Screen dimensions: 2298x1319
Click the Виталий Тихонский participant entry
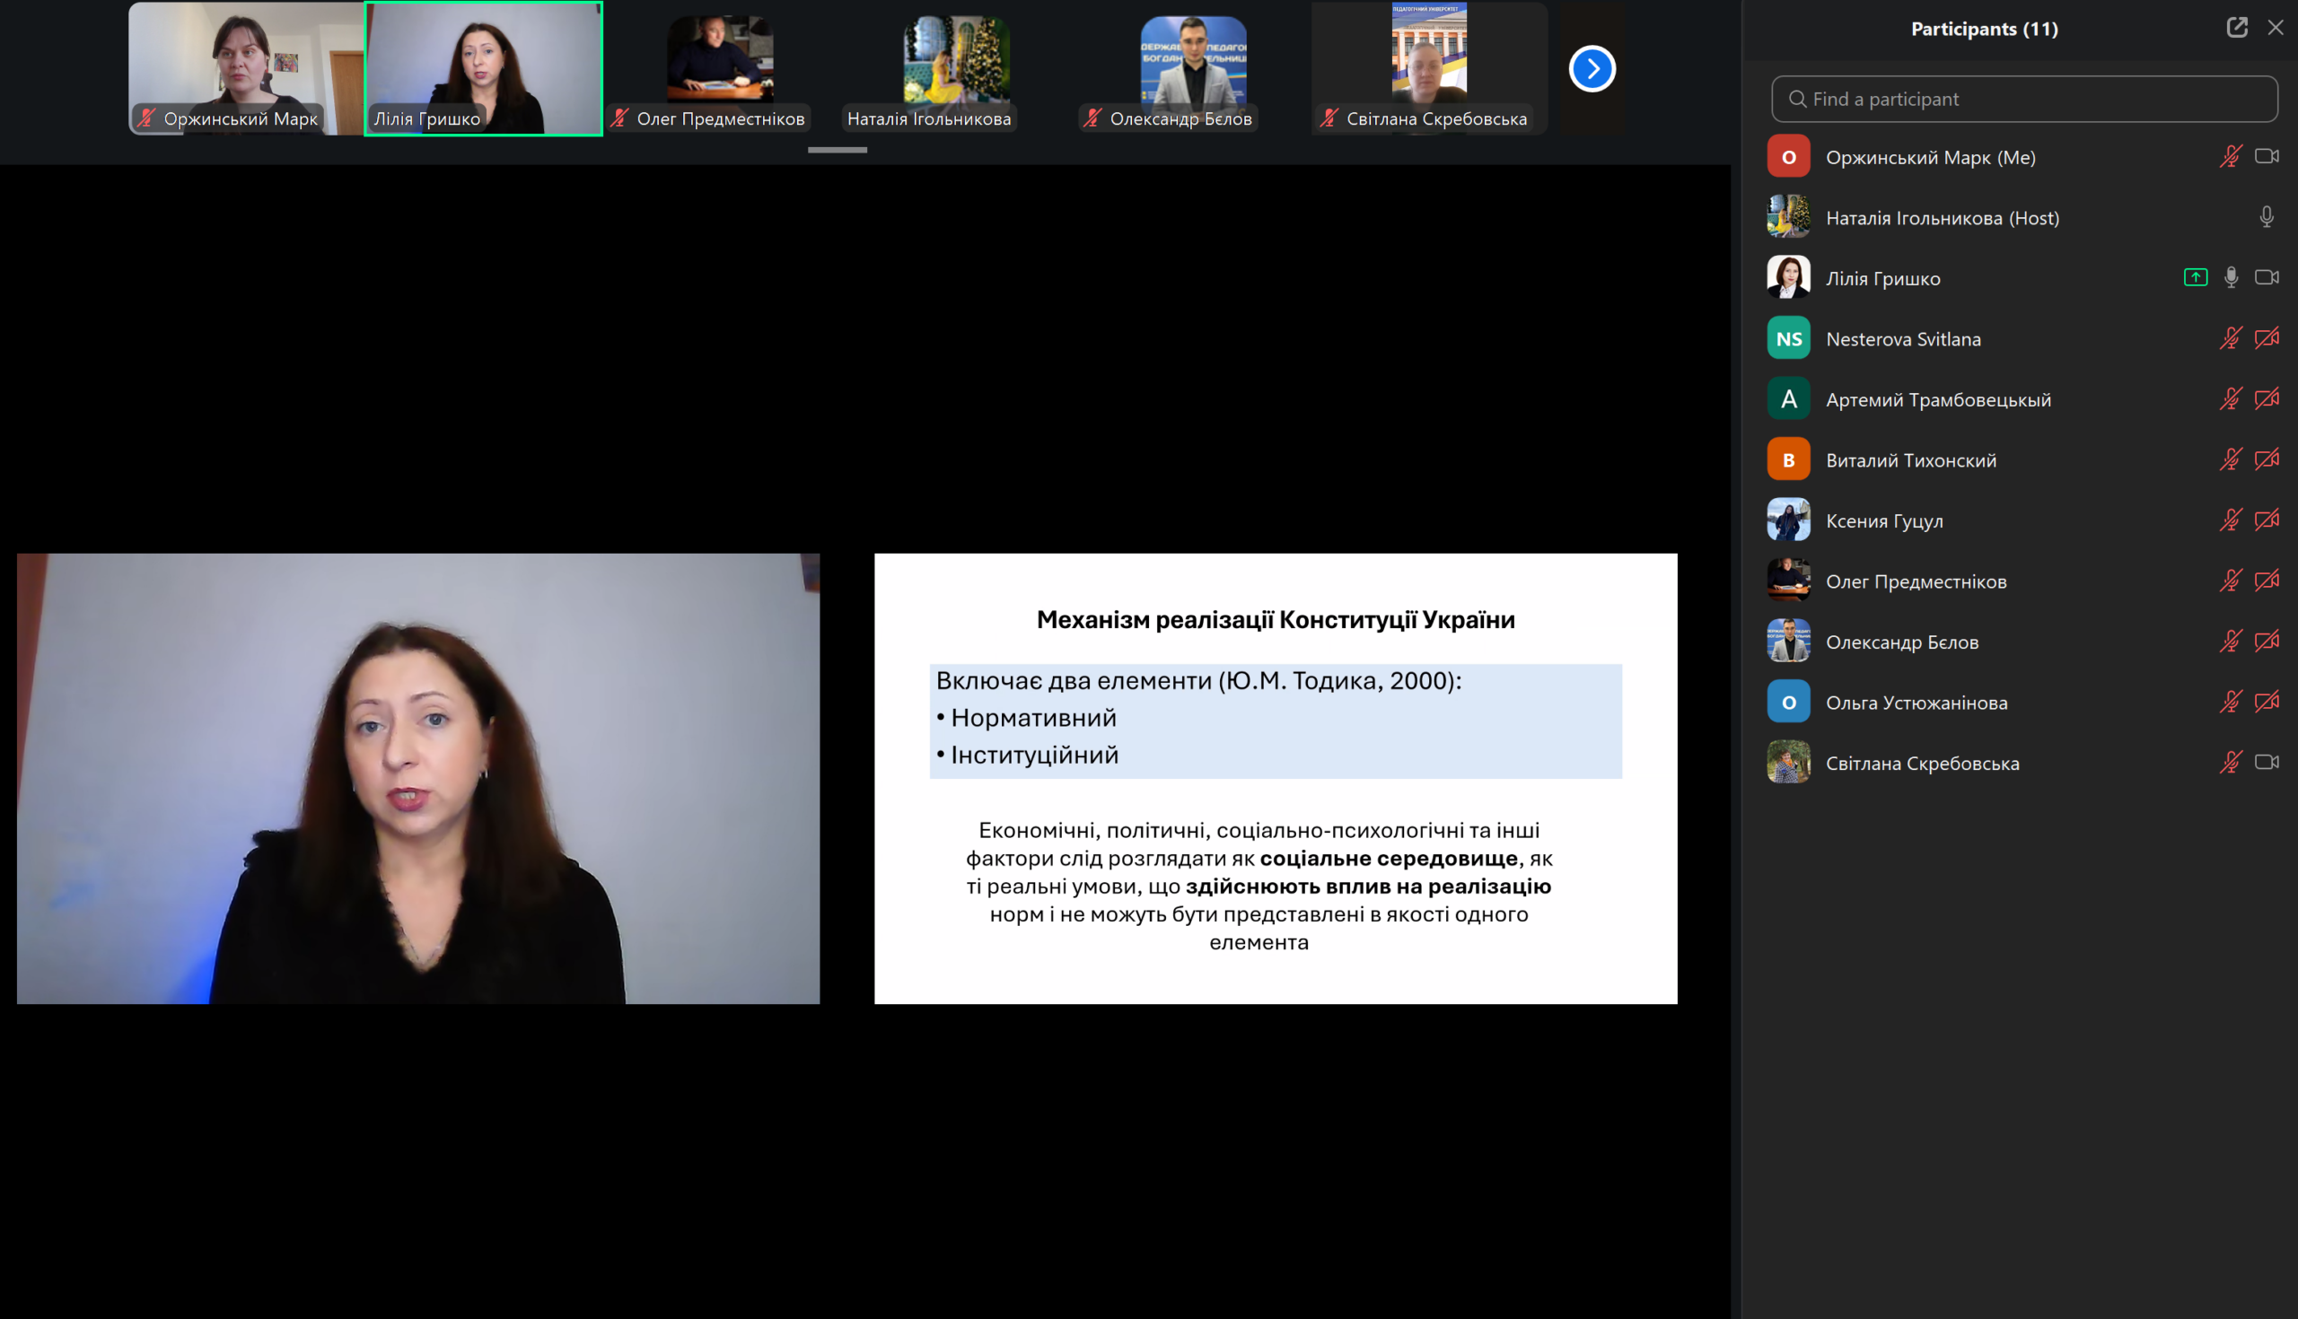coord(1910,460)
